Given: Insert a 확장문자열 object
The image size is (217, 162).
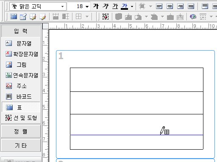Looking at the screenshot, I should [x=22, y=54].
